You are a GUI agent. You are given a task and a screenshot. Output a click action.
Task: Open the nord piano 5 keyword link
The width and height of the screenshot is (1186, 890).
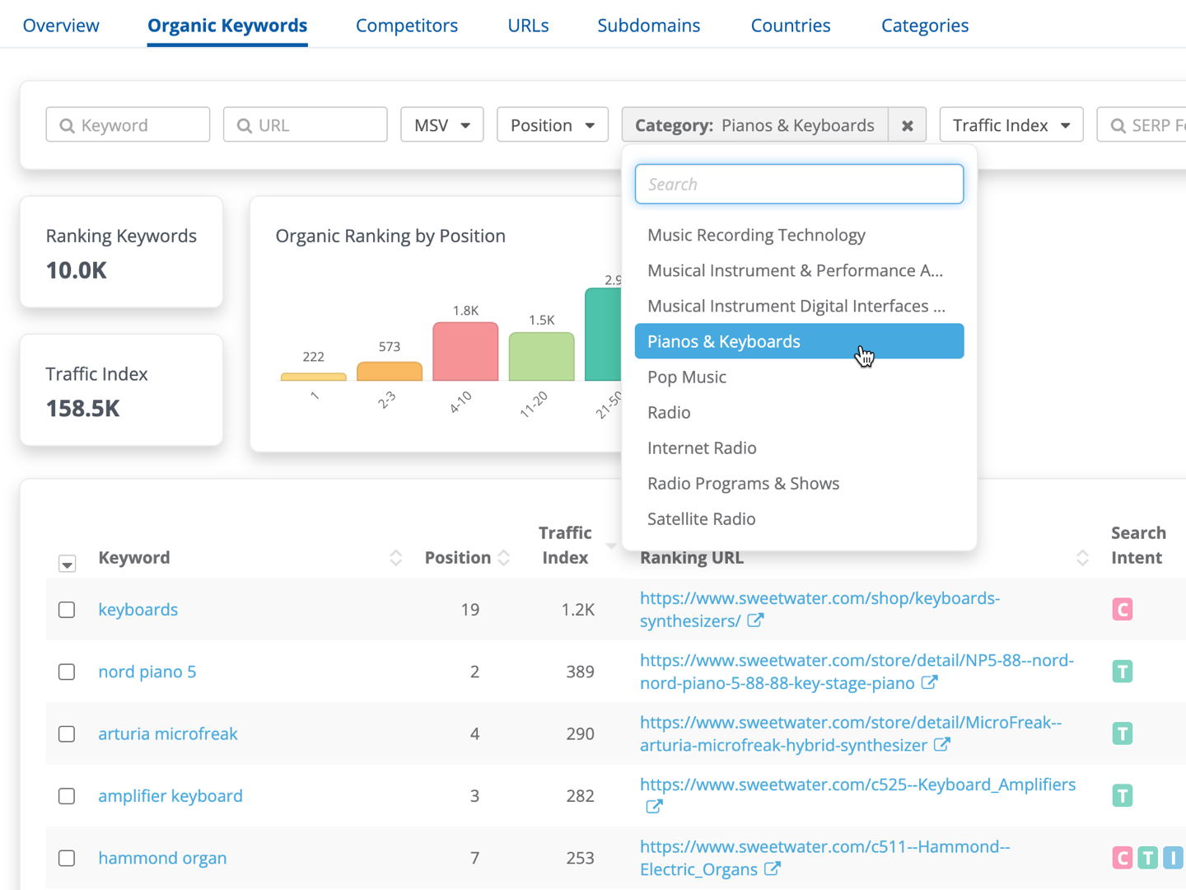[147, 672]
